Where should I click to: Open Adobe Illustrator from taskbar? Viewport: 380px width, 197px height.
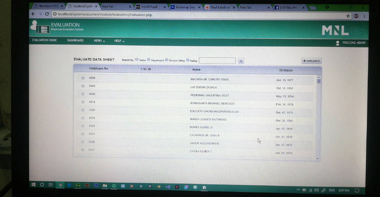pos(87,185)
